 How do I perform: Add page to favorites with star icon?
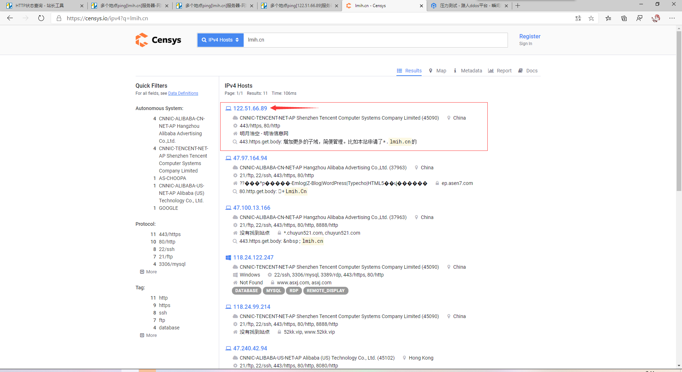click(591, 18)
